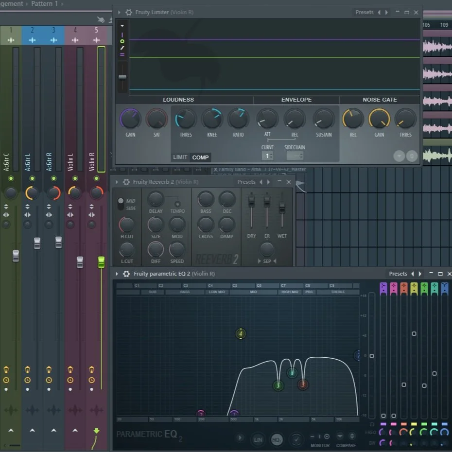This screenshot has height=452, width=452.
Task: Swap stereo channels on the Violin R track
Action: click(91, 215)
